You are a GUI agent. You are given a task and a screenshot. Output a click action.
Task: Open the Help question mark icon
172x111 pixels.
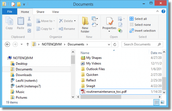click(163, 11)
